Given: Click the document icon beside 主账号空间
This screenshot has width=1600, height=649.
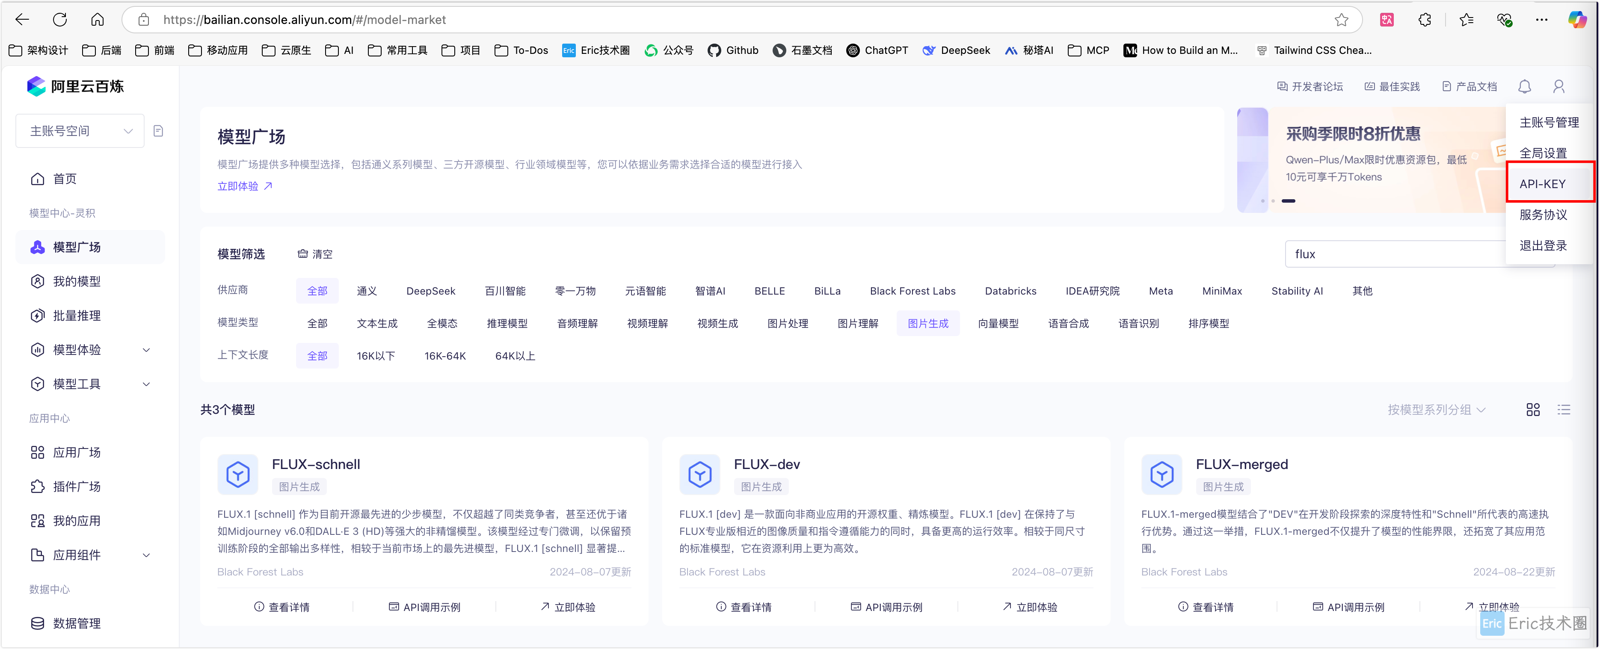Looking at the screenshot, I should 158,131.
